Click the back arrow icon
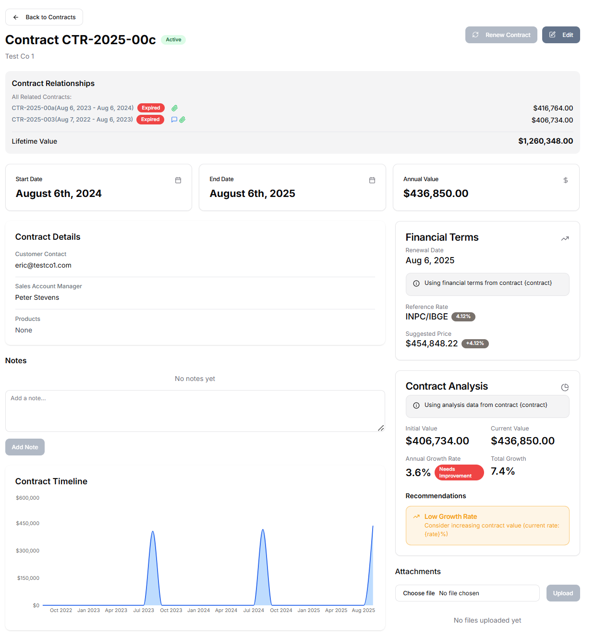This screenshot has width=595, height=638. 16,17
